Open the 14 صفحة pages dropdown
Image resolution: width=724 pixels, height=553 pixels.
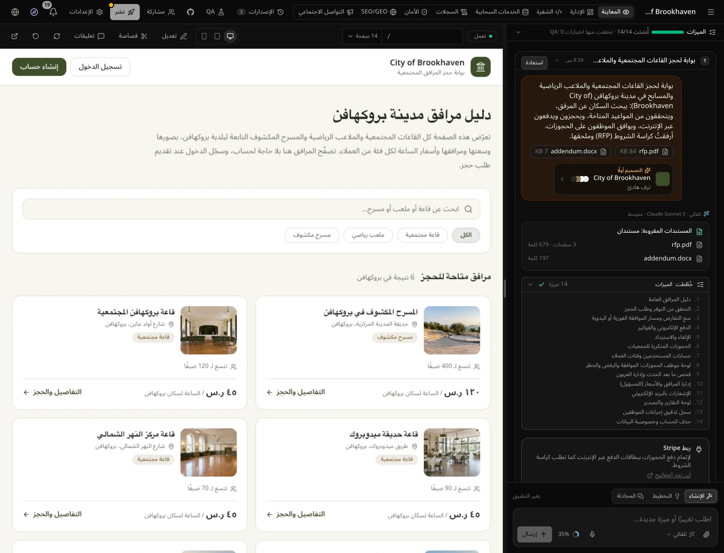(363, 36)
